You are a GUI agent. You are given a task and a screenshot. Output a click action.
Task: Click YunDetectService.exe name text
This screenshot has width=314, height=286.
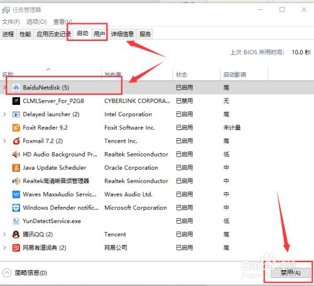[52, 221]
